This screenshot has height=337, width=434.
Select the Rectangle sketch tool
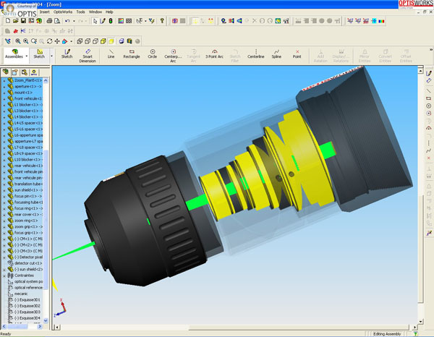(132, 54)
